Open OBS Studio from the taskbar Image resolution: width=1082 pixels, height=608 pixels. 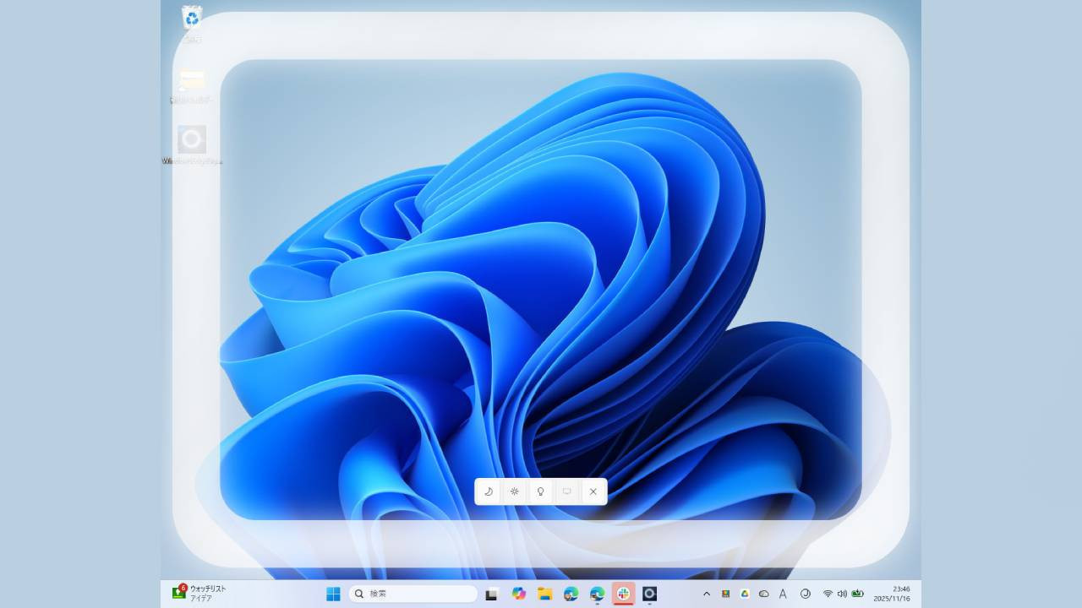point(649,594)
